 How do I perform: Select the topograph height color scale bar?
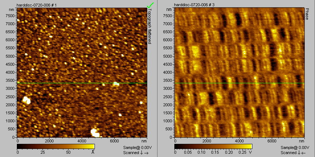(56, 146)
